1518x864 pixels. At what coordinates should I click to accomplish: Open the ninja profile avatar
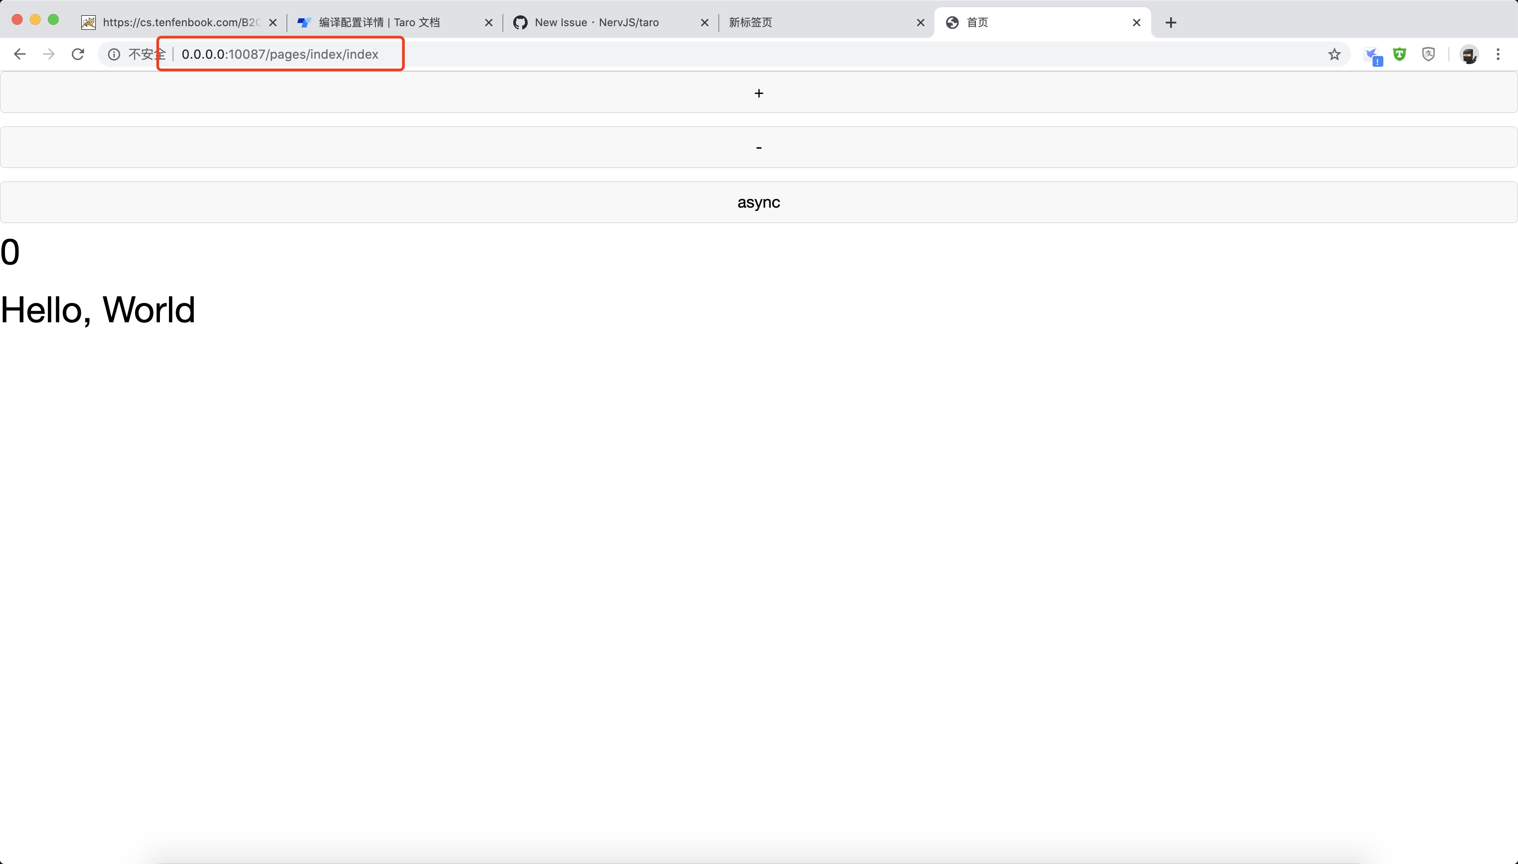point(1469,55)
